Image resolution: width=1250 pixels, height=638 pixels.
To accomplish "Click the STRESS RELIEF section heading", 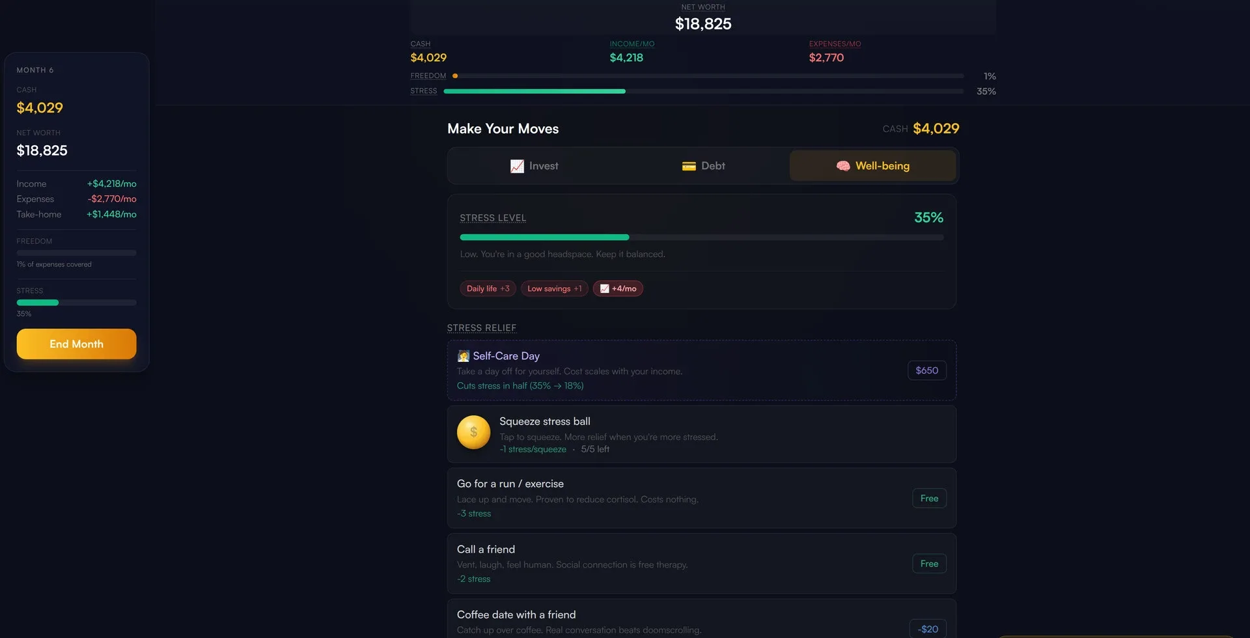I will tap(481, 328).
